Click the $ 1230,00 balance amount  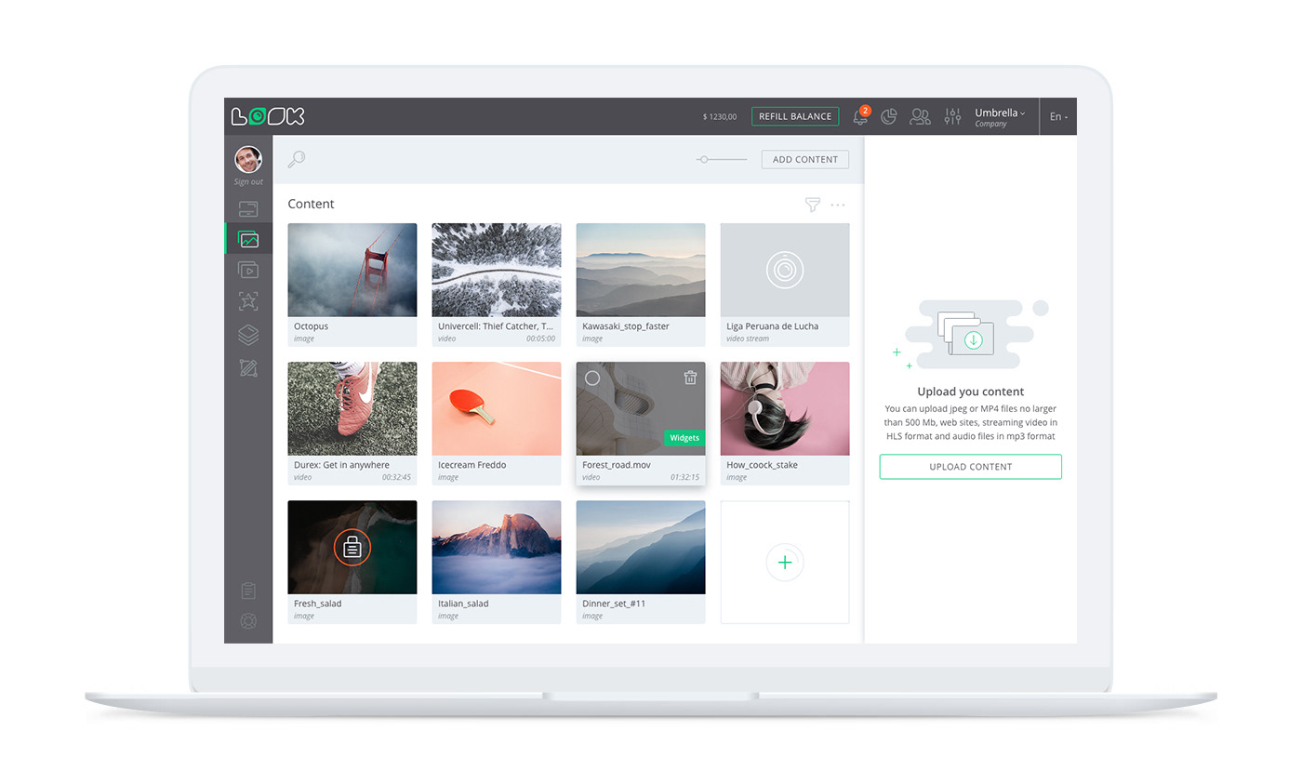[720, 117]
